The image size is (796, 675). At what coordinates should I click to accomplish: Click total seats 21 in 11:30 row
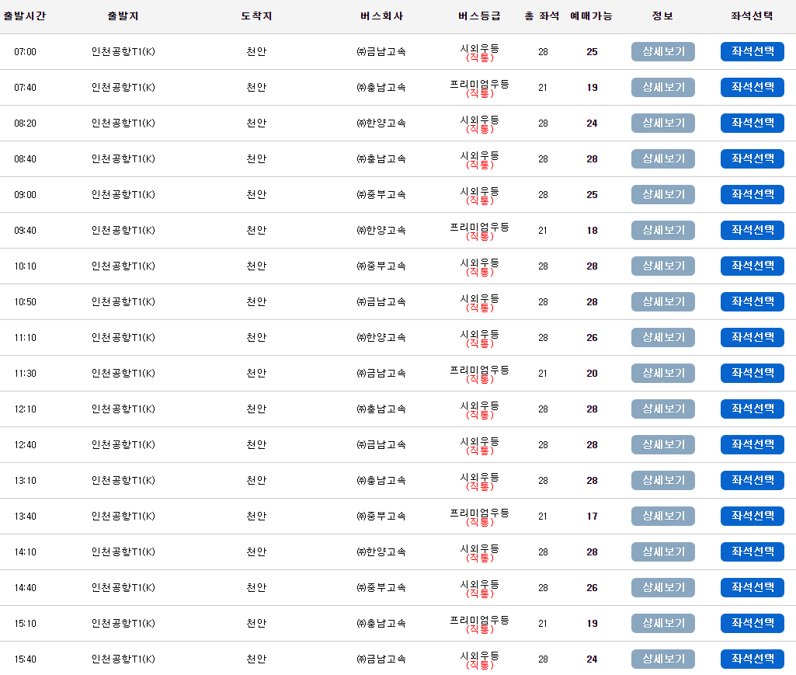[x=543, y=374]
